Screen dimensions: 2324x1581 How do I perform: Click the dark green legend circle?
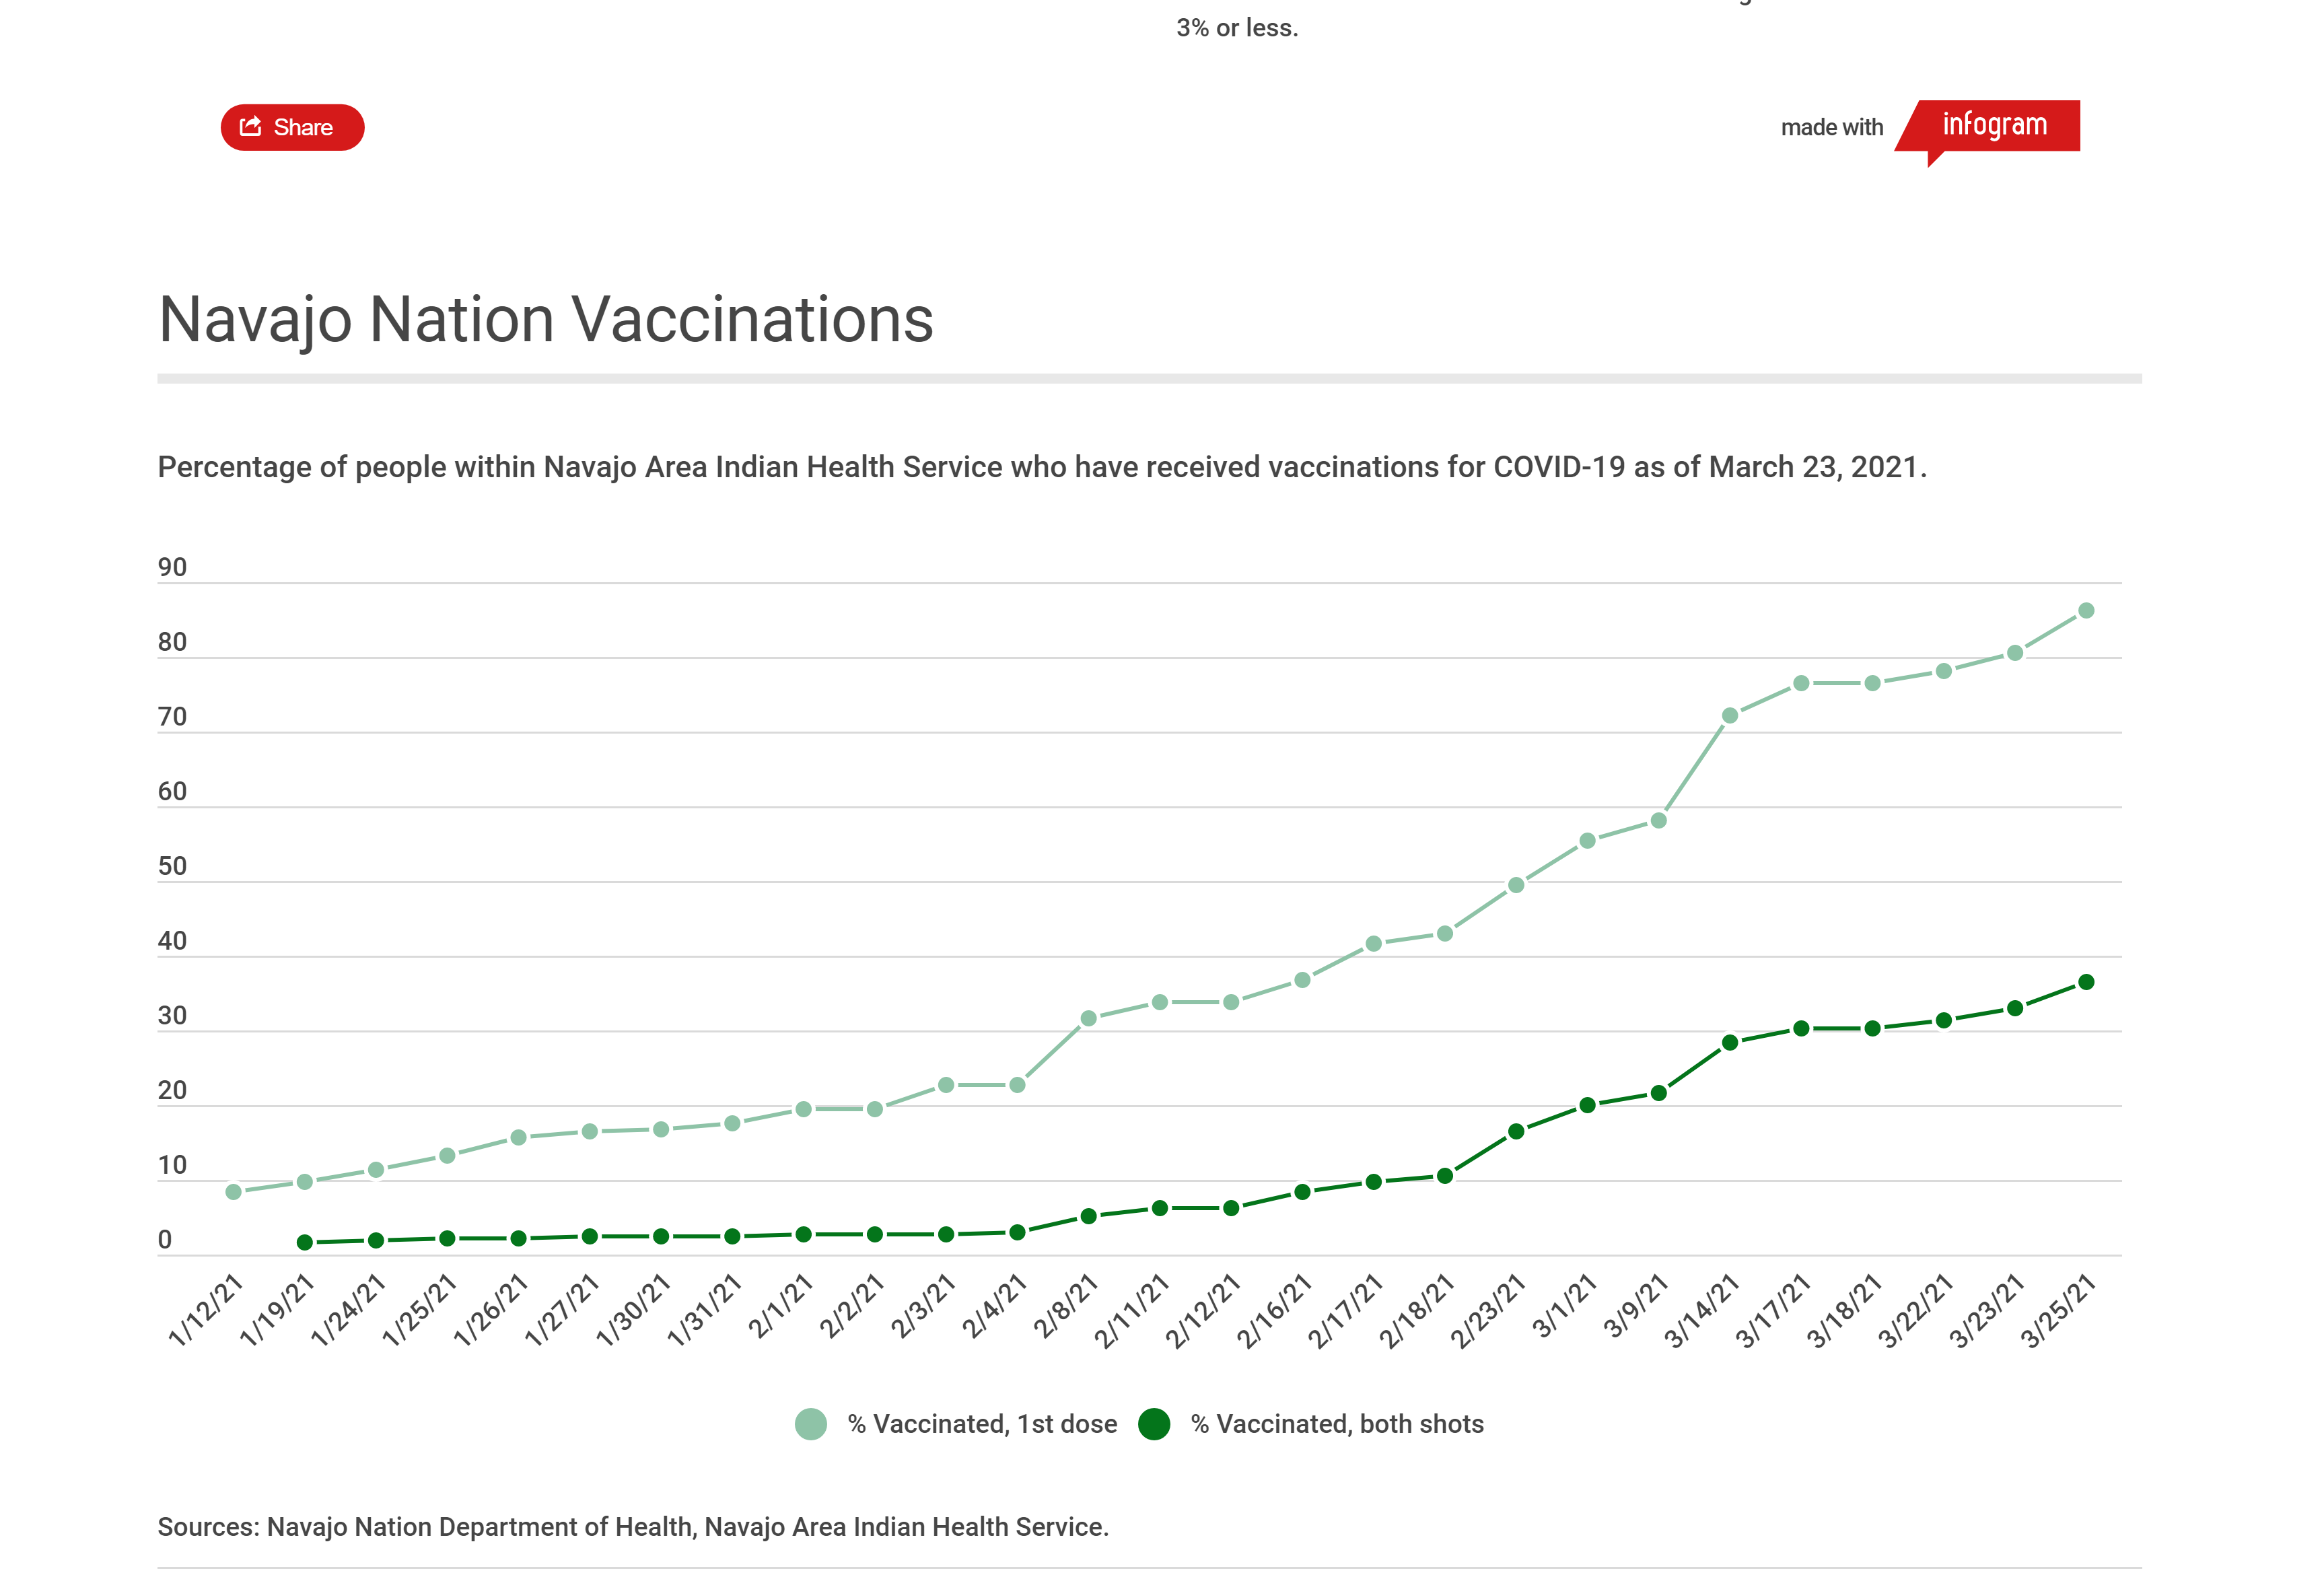[1154, 1424]
